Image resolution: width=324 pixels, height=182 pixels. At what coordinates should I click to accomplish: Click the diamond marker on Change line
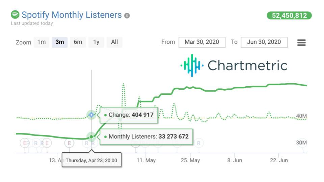tap(91, 115)
